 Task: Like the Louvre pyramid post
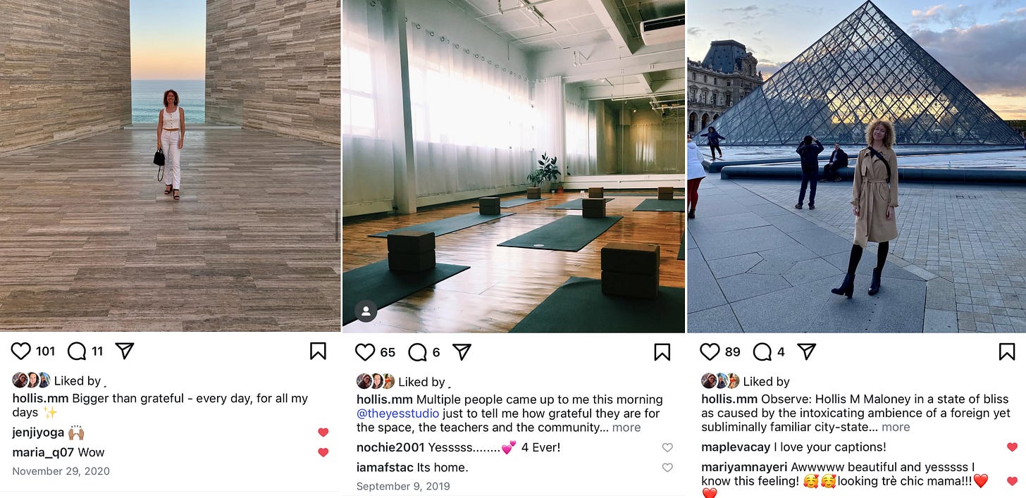(x=710, y=351)
